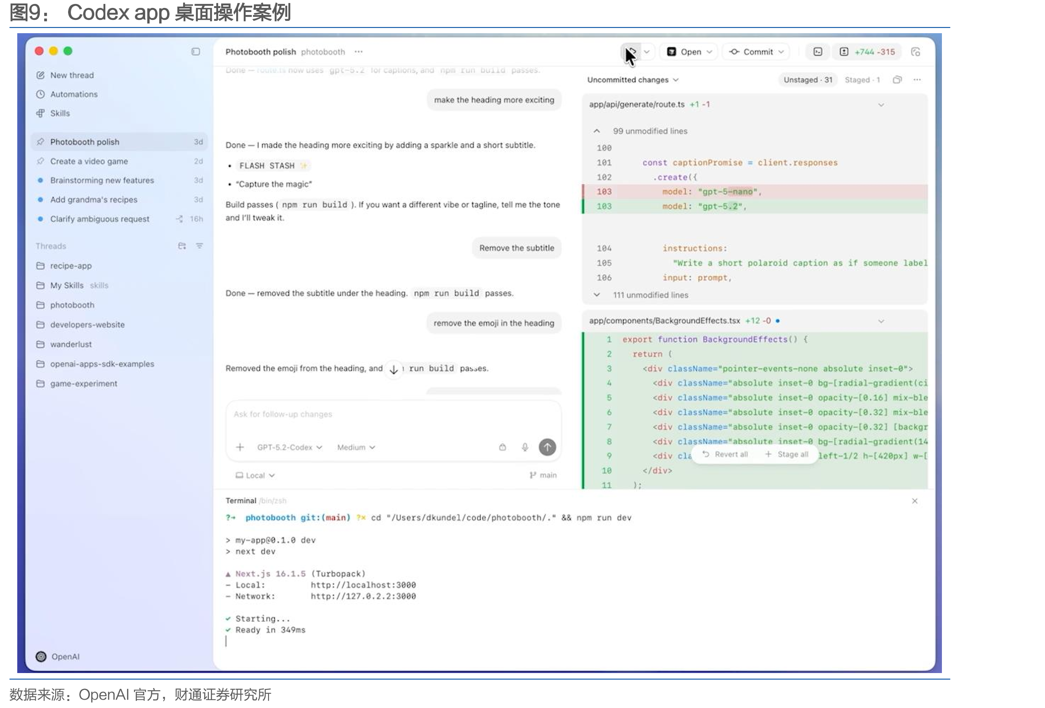Viewport: 1045px width, 708px height.
Task: Switch to the Unstaged 31 tab
Action: point(807,80)
